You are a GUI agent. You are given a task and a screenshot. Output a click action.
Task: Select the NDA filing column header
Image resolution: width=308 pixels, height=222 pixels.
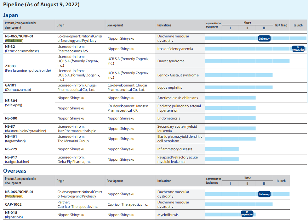[x=281, y=25]
